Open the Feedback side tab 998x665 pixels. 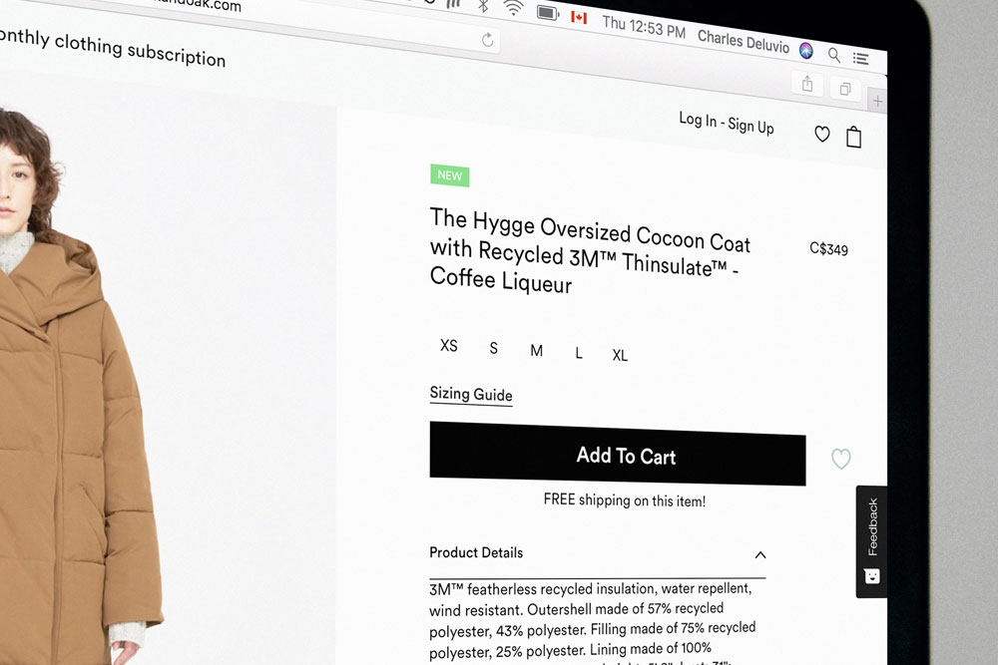tap(871, 541)
